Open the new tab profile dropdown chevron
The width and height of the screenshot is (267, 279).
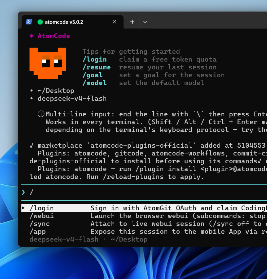coord(145,22)
